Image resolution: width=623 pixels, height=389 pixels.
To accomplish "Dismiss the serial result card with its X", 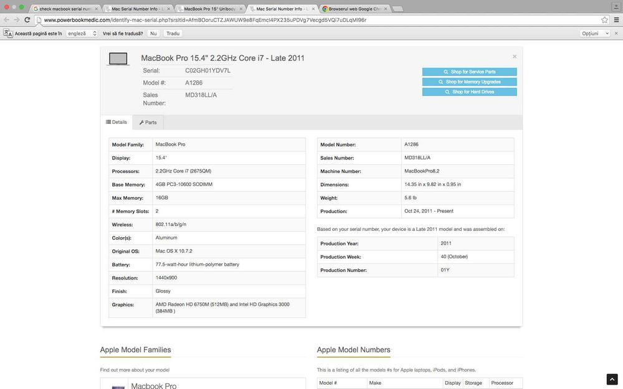I will coord(515,57).
